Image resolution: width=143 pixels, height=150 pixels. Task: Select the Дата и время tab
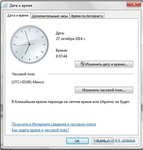[x=18, y=16]
